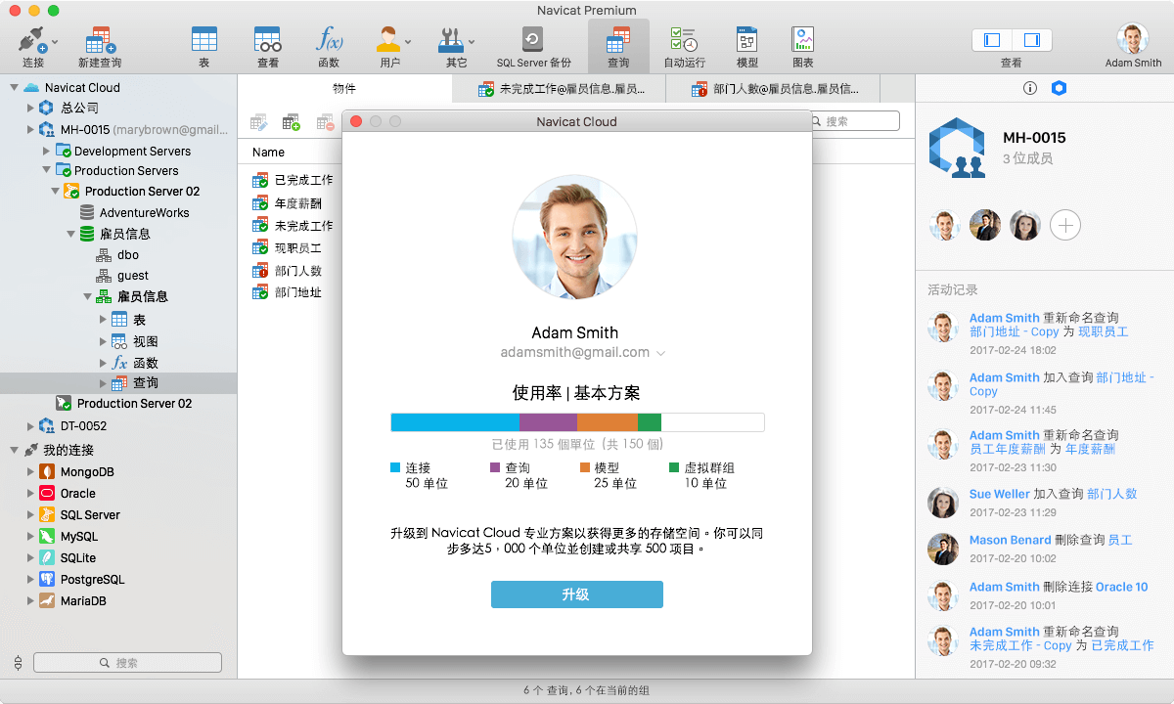Screen dimensions: 1174x704
Task: Click the 连接 connection toolbar icon
Action: pos(33,41)
